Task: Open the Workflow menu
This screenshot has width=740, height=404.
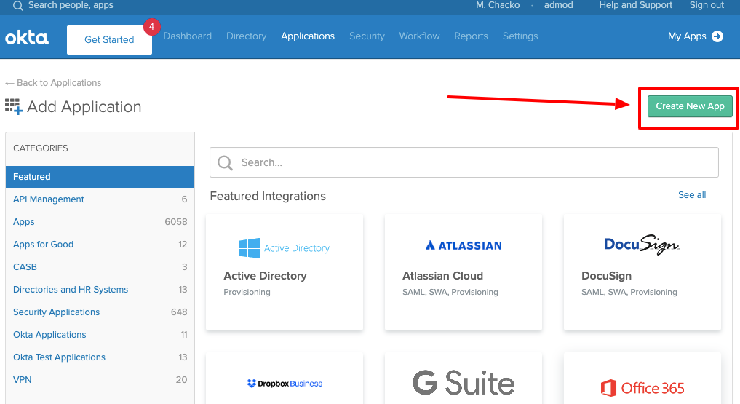Action: point(420,36)
